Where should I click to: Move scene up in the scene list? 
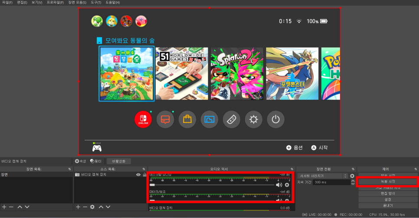click(x=20, y=207)
